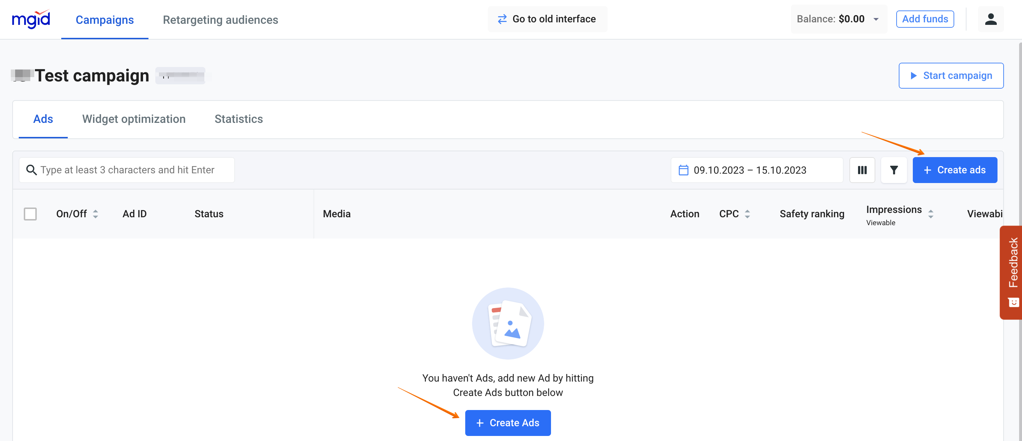The width and height of the screenshot is (1022, 441).
Task: Tick the select-all ads checkbox
Action: pos(30,214)
